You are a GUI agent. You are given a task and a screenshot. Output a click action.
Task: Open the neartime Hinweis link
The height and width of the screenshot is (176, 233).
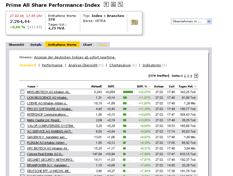click(75, 57)
